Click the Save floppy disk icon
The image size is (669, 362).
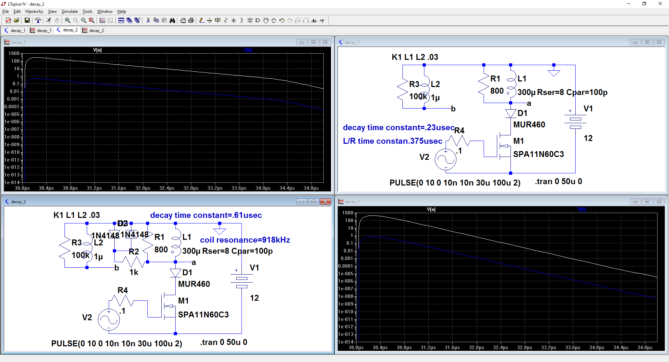pyautogui.click(x=27, y=21)
